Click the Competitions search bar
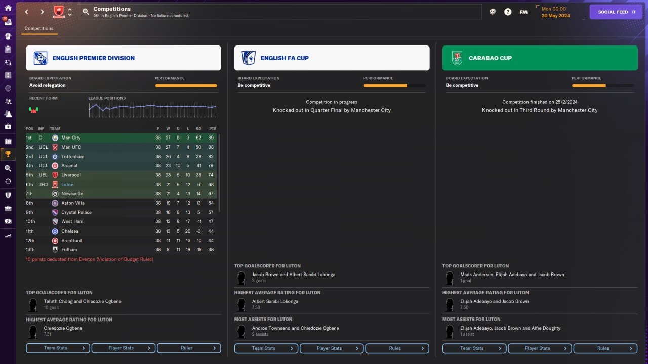Screen dimensions: 648x364 click(x=280, y=12)
